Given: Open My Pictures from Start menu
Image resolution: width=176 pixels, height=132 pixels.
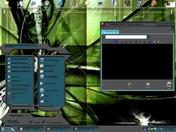Looking at the screenshot, I should [48, 65].
